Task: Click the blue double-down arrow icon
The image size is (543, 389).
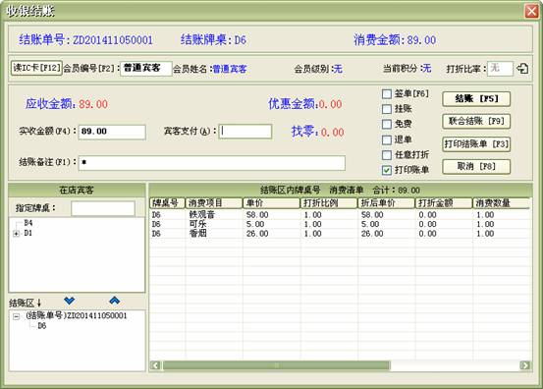Action: 70,301
